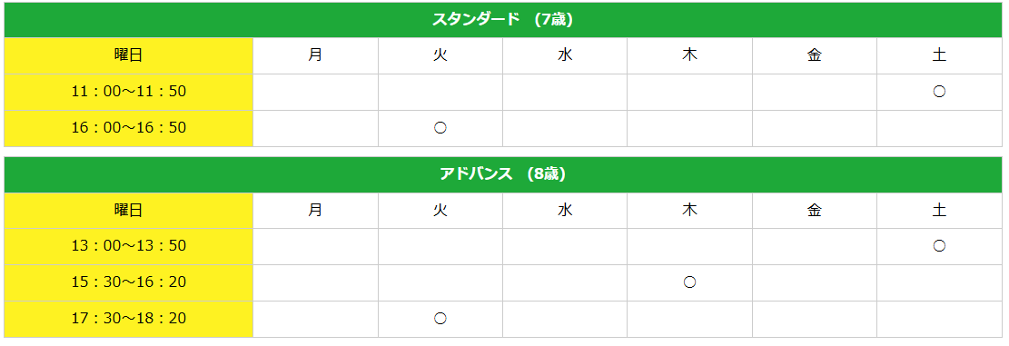Image resolution: width=1009 pixels, height=346 pixels.
Task: Click the 曜日 header in the advance table
Action: click(129, 211)
